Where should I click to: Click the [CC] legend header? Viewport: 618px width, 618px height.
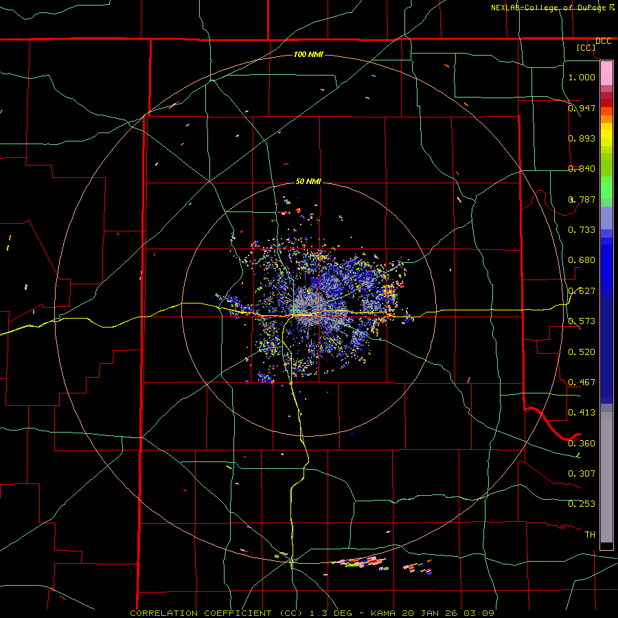pyautogui.click(x=586, y=47)
